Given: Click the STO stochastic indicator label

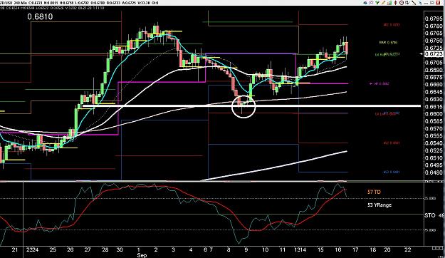Looking at the screenshot, I should click(x=429, y=215).
